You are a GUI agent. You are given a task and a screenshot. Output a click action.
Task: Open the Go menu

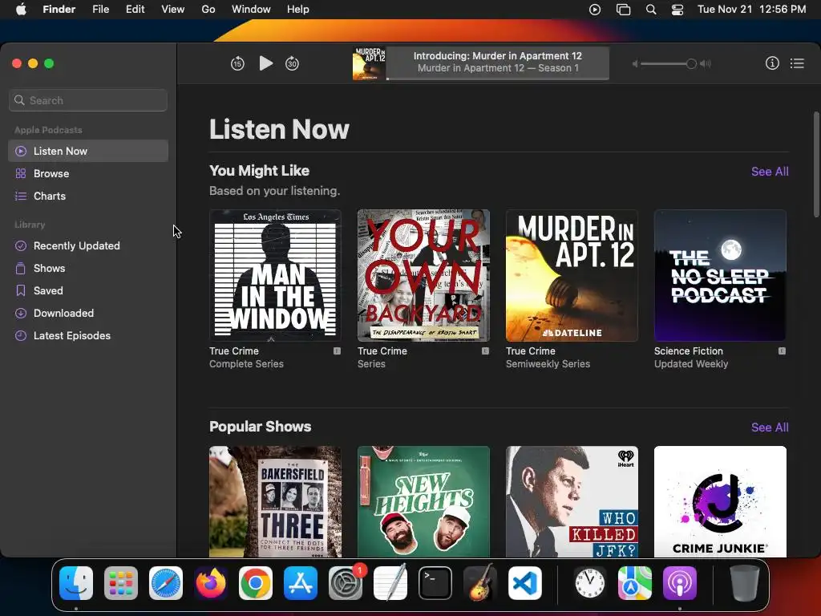(x=208, y=10)
